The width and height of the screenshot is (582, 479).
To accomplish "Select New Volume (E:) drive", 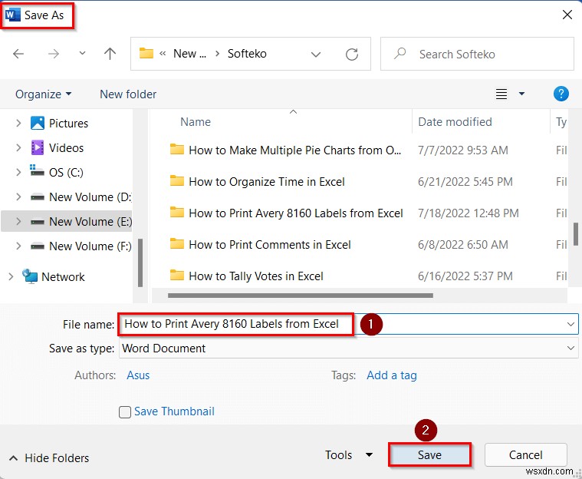I will (x=81, y=222).
